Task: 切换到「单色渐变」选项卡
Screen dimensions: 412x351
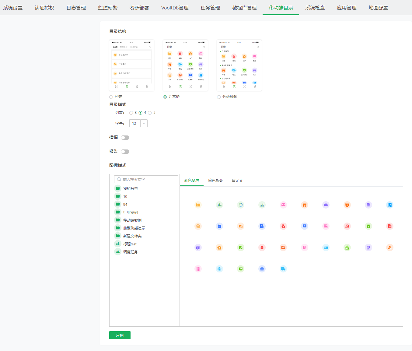Action: point(215,180)
